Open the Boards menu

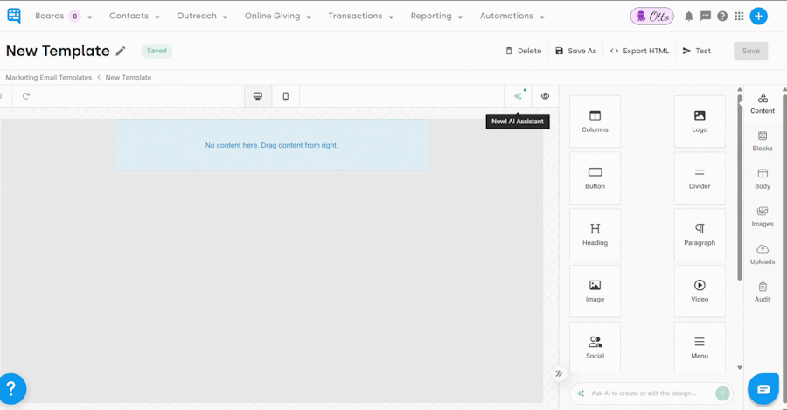coord(50,16)
